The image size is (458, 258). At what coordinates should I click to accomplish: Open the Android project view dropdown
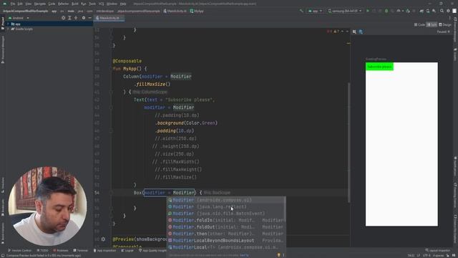click(19, 18)
